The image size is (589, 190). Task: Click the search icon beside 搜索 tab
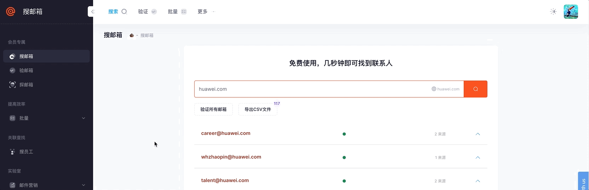pos(124,12)
